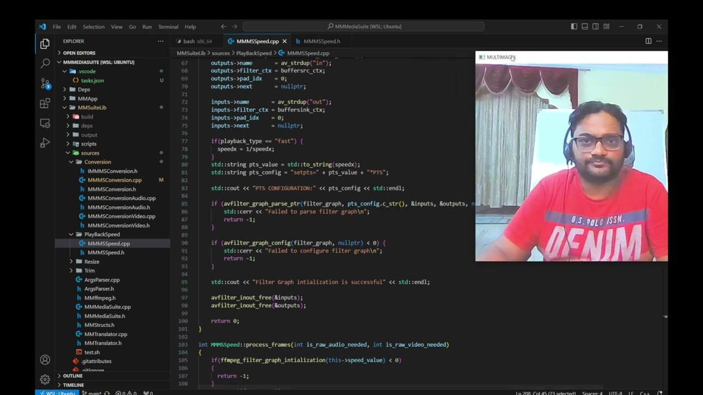Click the main branch in status bar
The height and width of the screenshot is (395, 703).
point(92,393)
